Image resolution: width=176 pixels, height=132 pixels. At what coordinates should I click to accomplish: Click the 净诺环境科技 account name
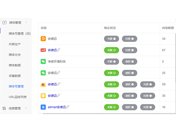pos(57,62)
